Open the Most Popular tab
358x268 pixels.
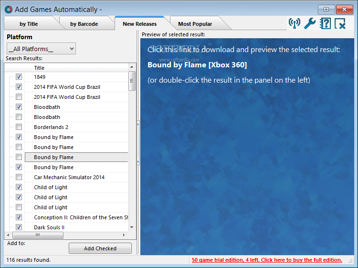[x=195, y=24]
